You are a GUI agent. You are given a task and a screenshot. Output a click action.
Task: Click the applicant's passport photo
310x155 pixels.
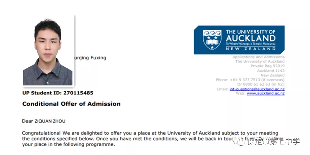point(48,50)
